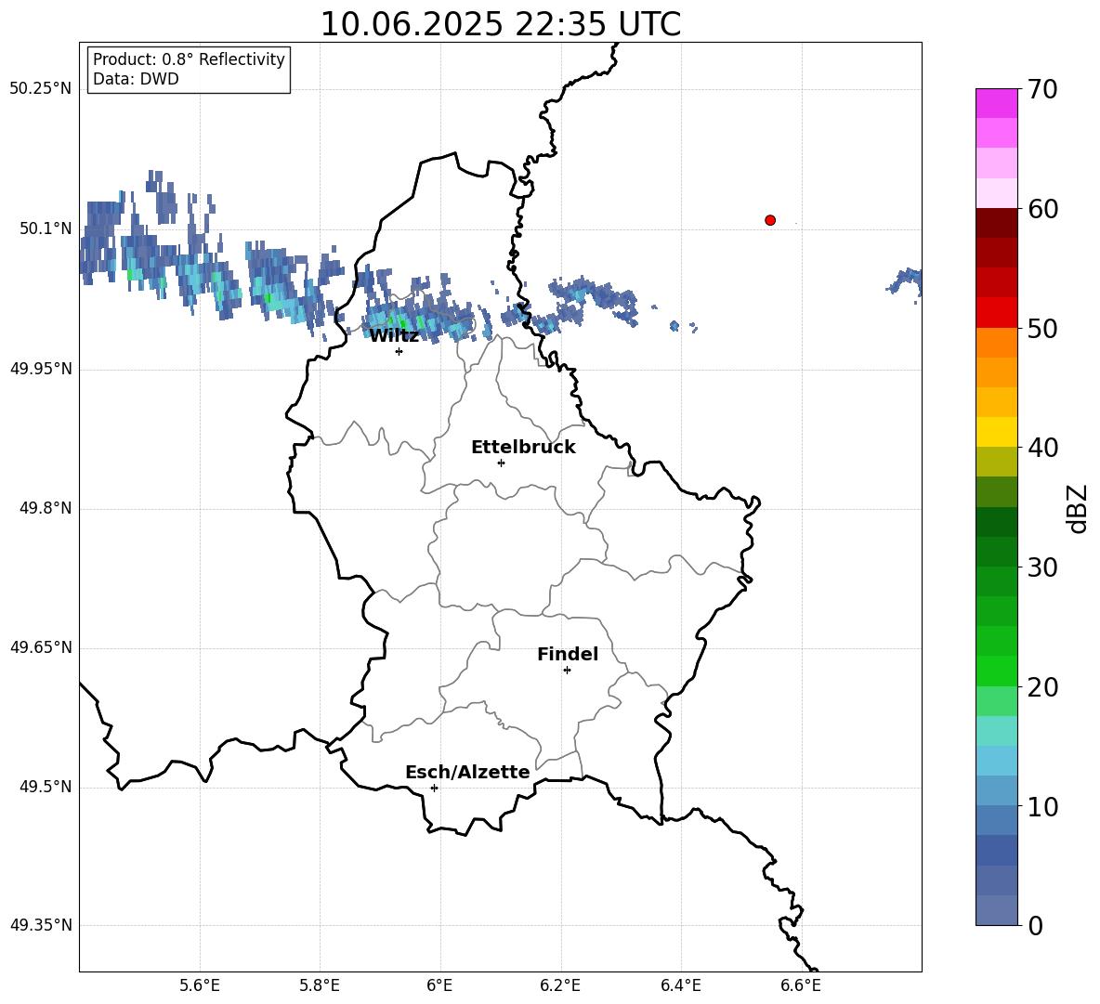Click the 49.65°N latitude label
The height and width of the screenshot is (1004, 1100).
point(41,647)
